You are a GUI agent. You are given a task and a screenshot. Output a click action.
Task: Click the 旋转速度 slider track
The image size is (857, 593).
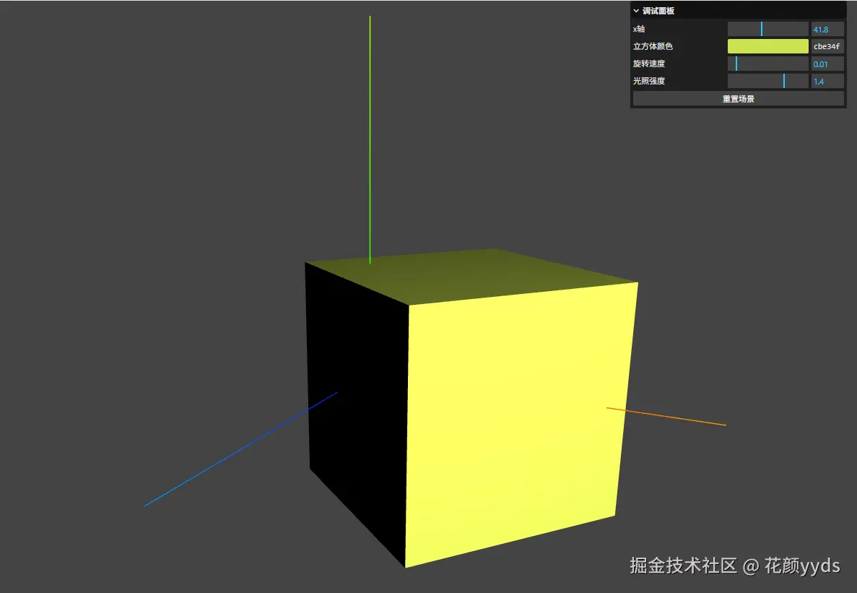768,64
